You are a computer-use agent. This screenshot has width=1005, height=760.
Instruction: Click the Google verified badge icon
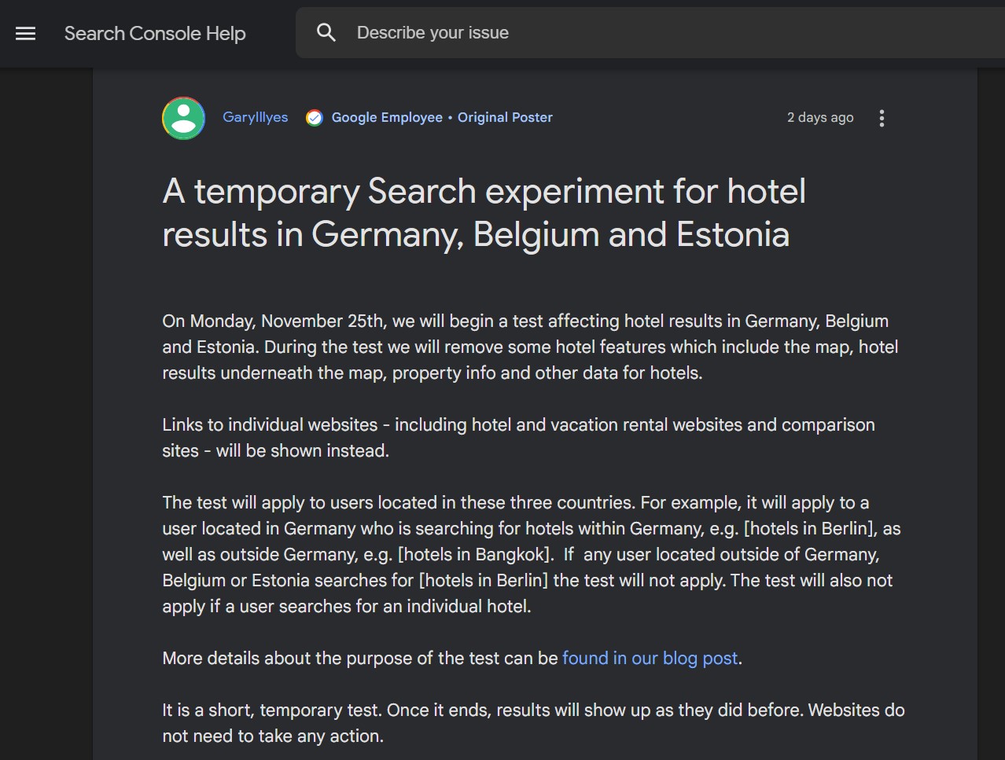tap(315, 118)
